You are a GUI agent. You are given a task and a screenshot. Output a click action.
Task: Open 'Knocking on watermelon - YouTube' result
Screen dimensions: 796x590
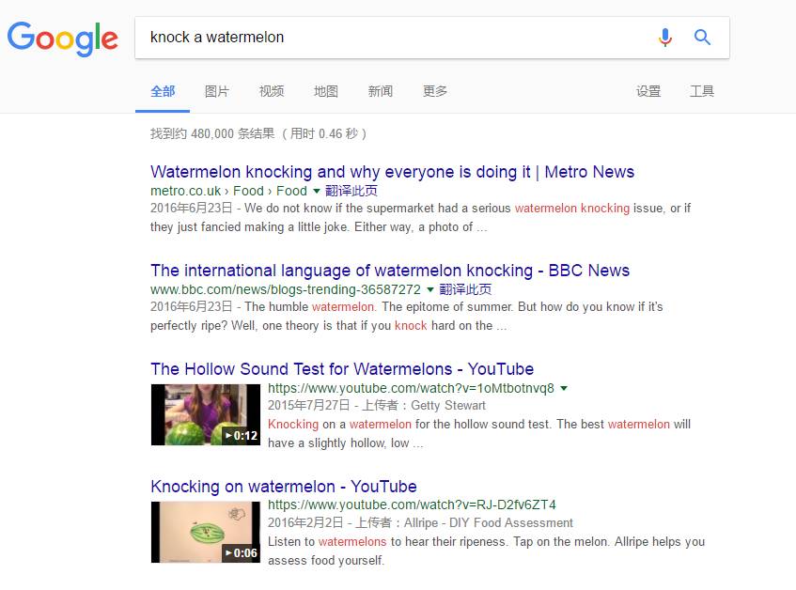(284, 487)
